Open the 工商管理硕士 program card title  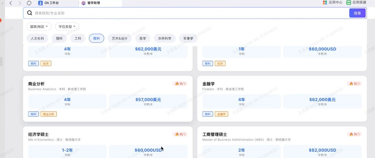(214, 134)
